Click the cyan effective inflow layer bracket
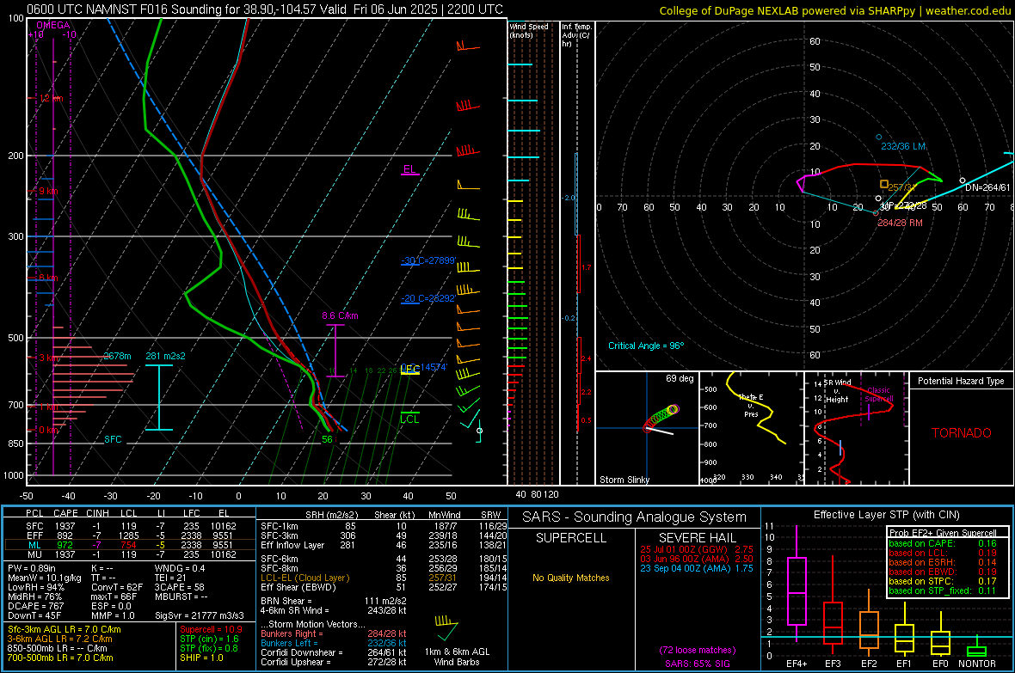1015x673 pixels. (158, 397)
